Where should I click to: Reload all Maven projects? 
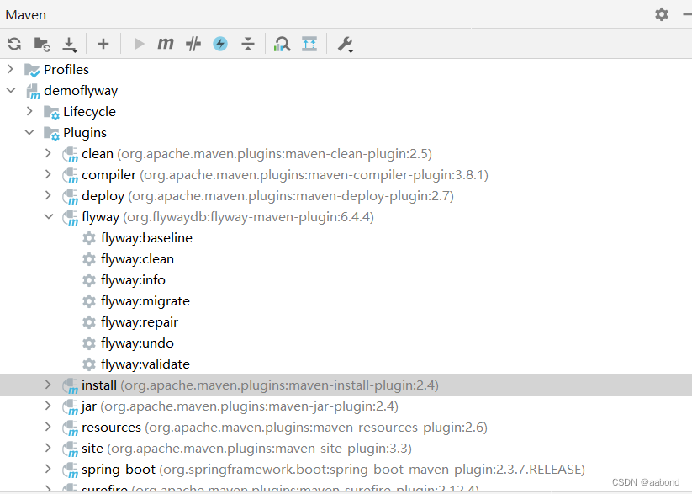(14, 44)
